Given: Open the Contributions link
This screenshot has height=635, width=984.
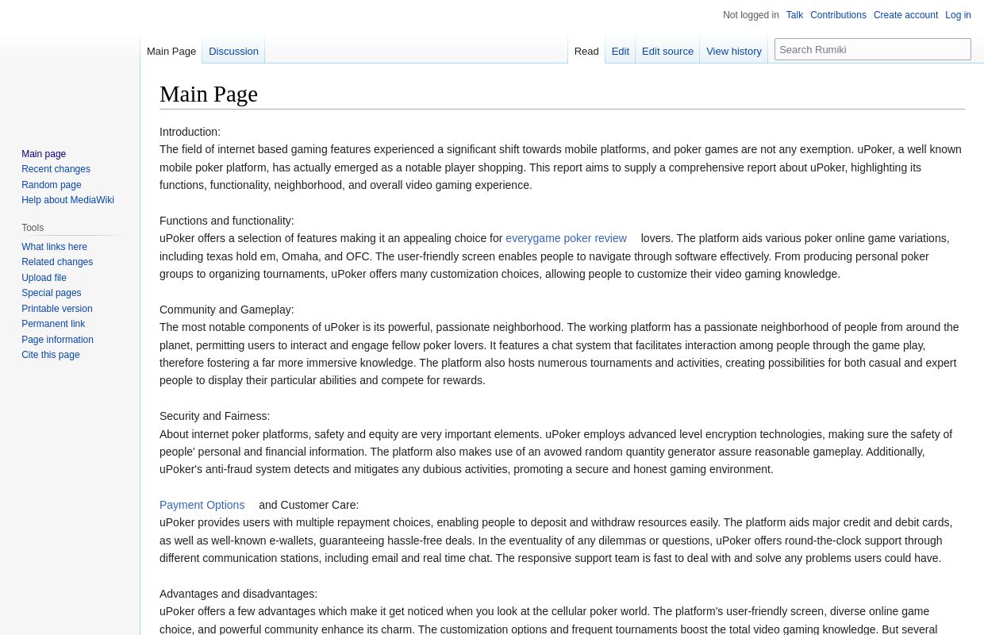Looking at the screenshot, I should click(x=838, y=15).
